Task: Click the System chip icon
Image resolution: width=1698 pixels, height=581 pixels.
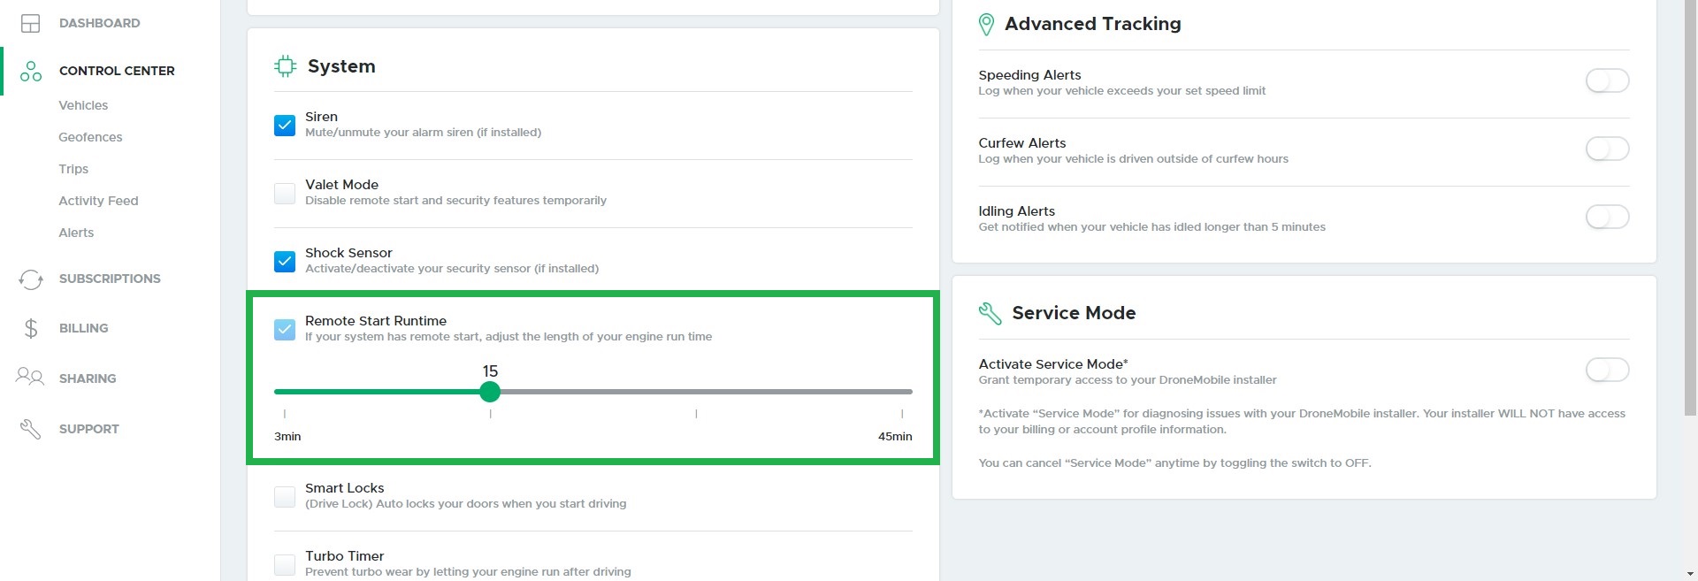Action: point(285,66)
